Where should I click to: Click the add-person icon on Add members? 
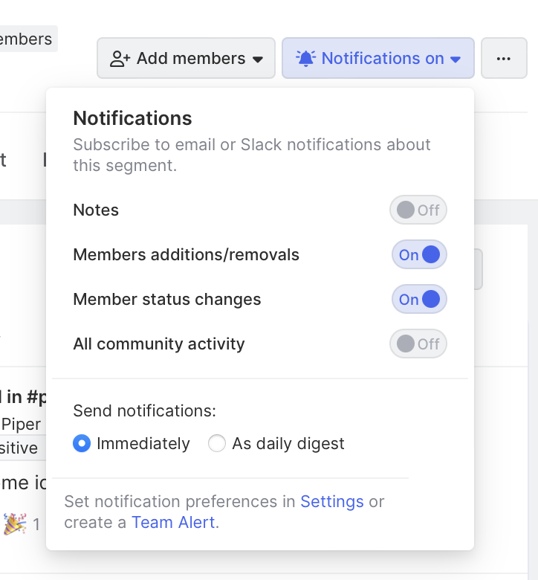click(x=120, y=59)
